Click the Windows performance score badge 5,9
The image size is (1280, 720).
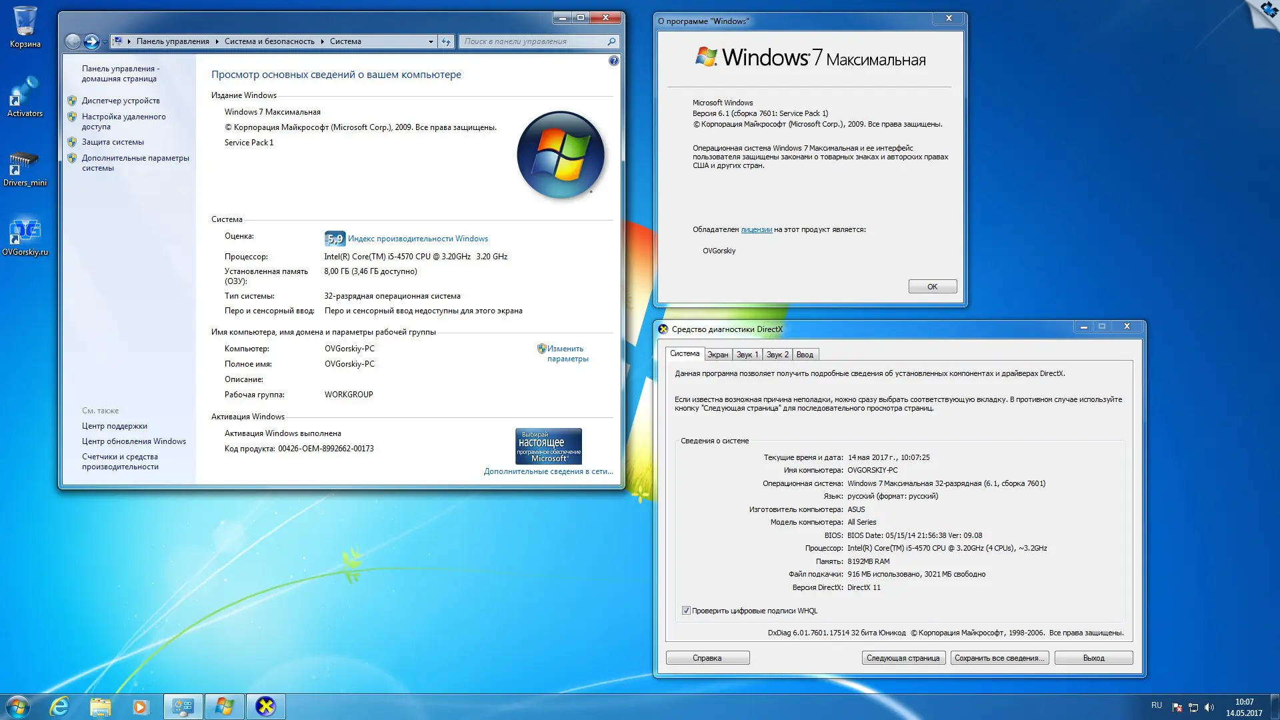click(333, 238)
